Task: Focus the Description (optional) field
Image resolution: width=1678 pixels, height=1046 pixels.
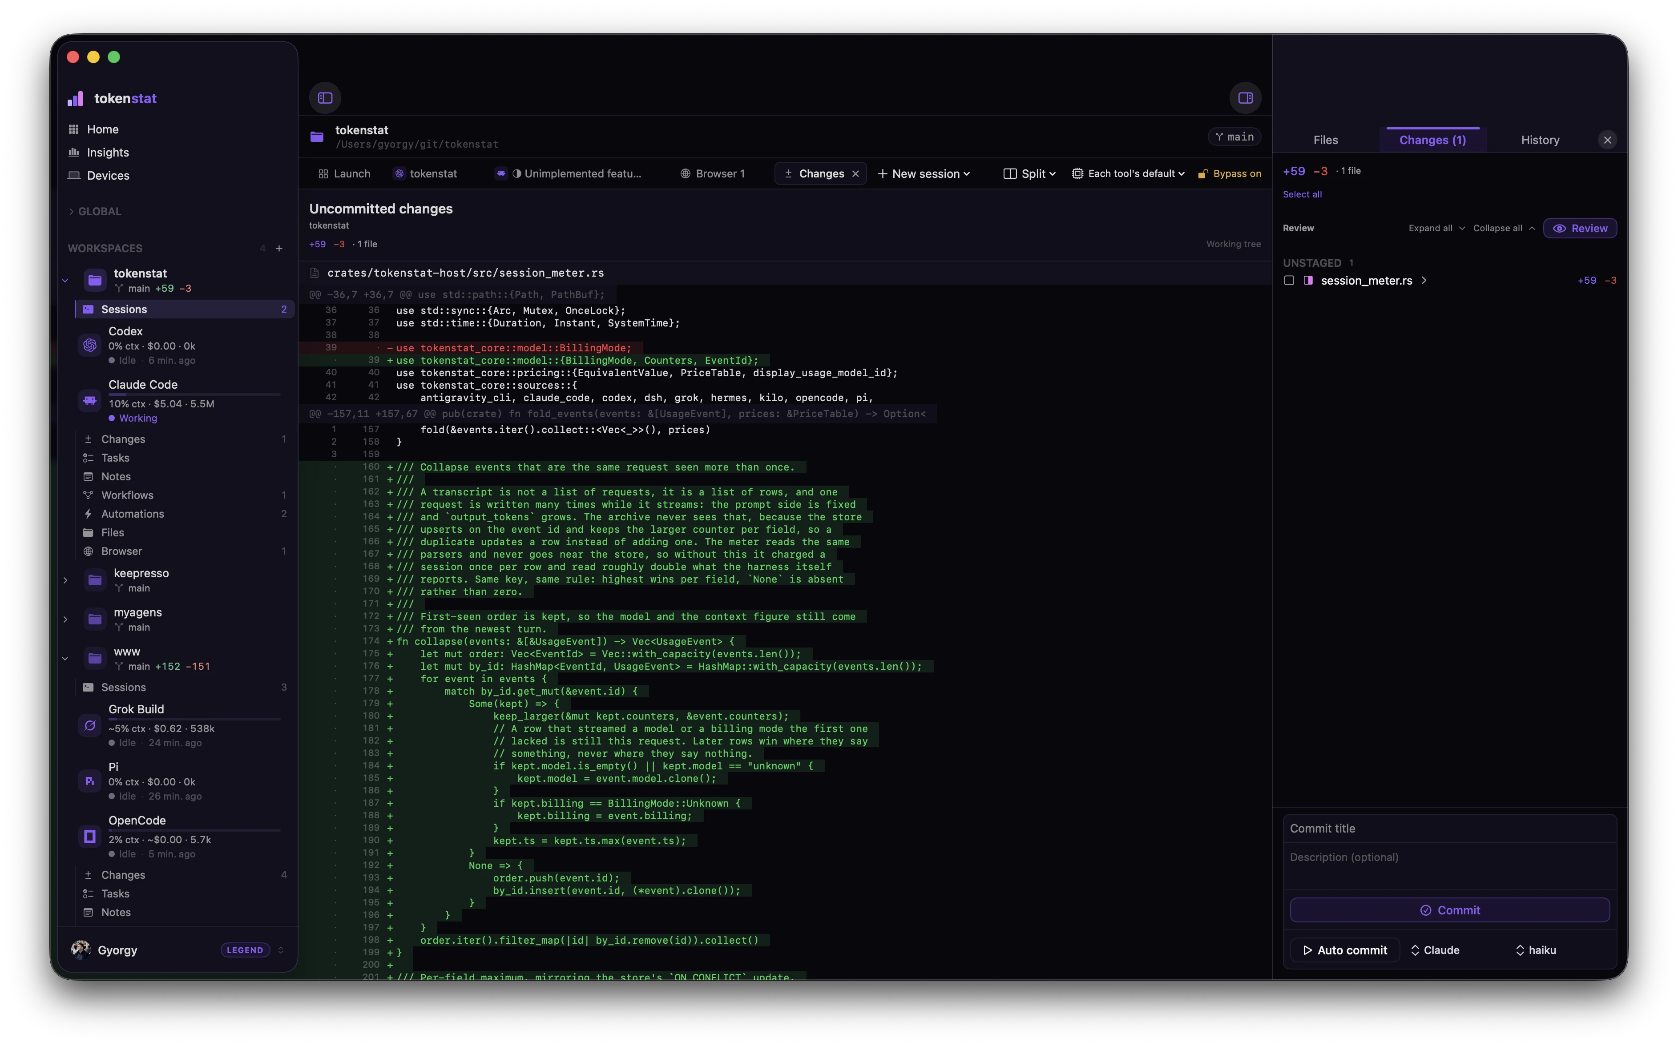Action: [1450, 865]
